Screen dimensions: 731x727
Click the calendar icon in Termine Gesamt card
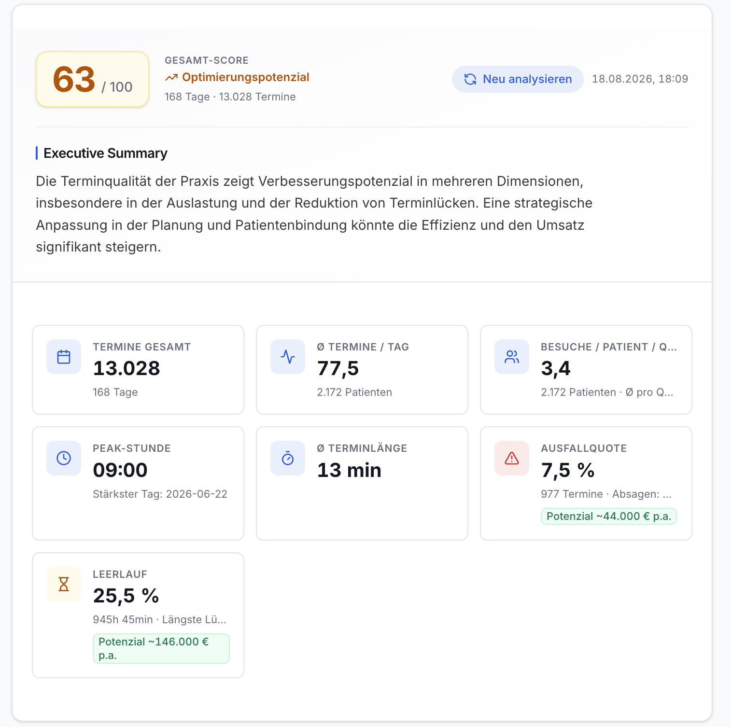tap(64, 357)
